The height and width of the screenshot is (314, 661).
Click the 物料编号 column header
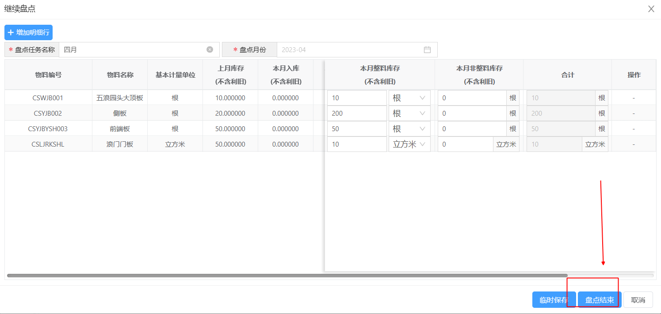[48, 75]
